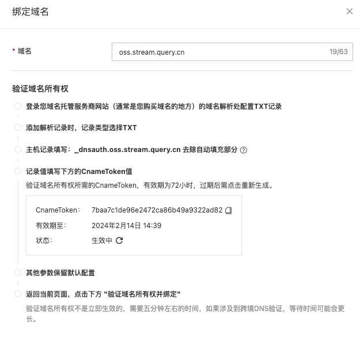Viewport: 360px width, 345px height.
Task: Refresh the 生效中 status
Action: pyautogui.click(x=119, y=241)
